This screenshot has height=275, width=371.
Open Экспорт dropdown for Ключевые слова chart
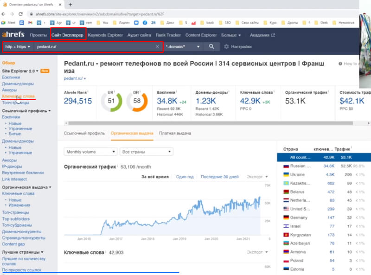257,252
